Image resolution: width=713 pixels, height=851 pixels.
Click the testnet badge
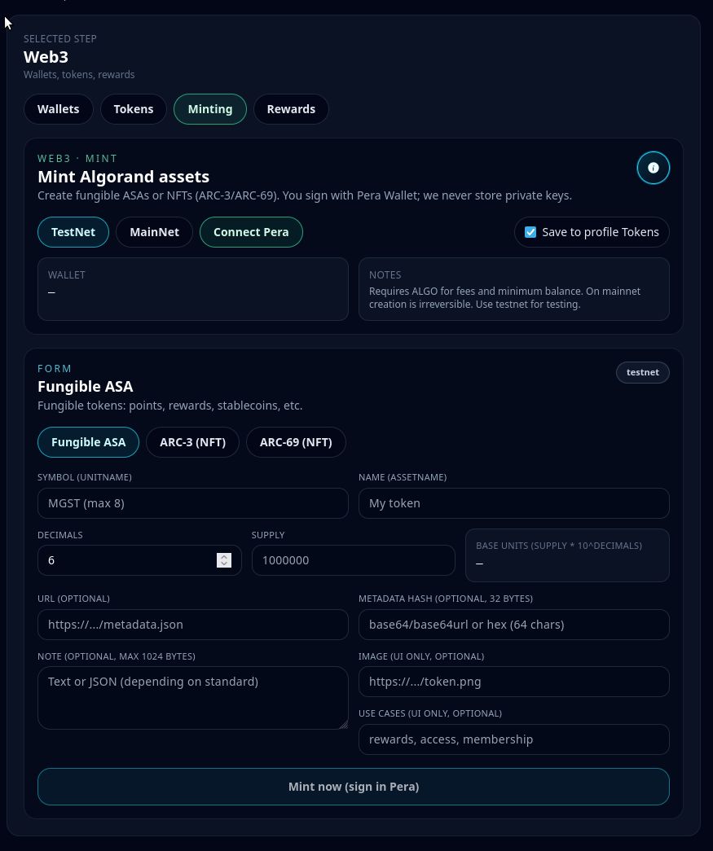click(642, 372)
